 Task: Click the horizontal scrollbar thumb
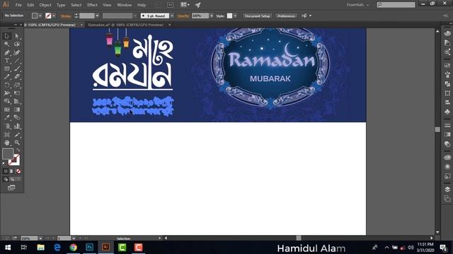[299, 238]
